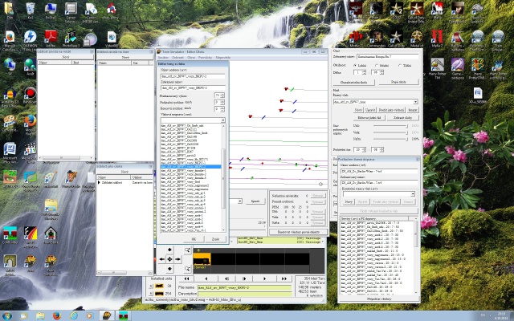Viewport: 514px width, 321px height.
Task: Expand the Řízený vlak combo box
Action: (x=414, y=102)
